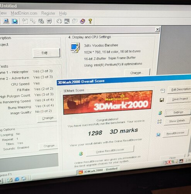This screenshot has width=191, height=194.
Task: Click the grayed-out display settings toolbar icon
Action: pos(49,21)
